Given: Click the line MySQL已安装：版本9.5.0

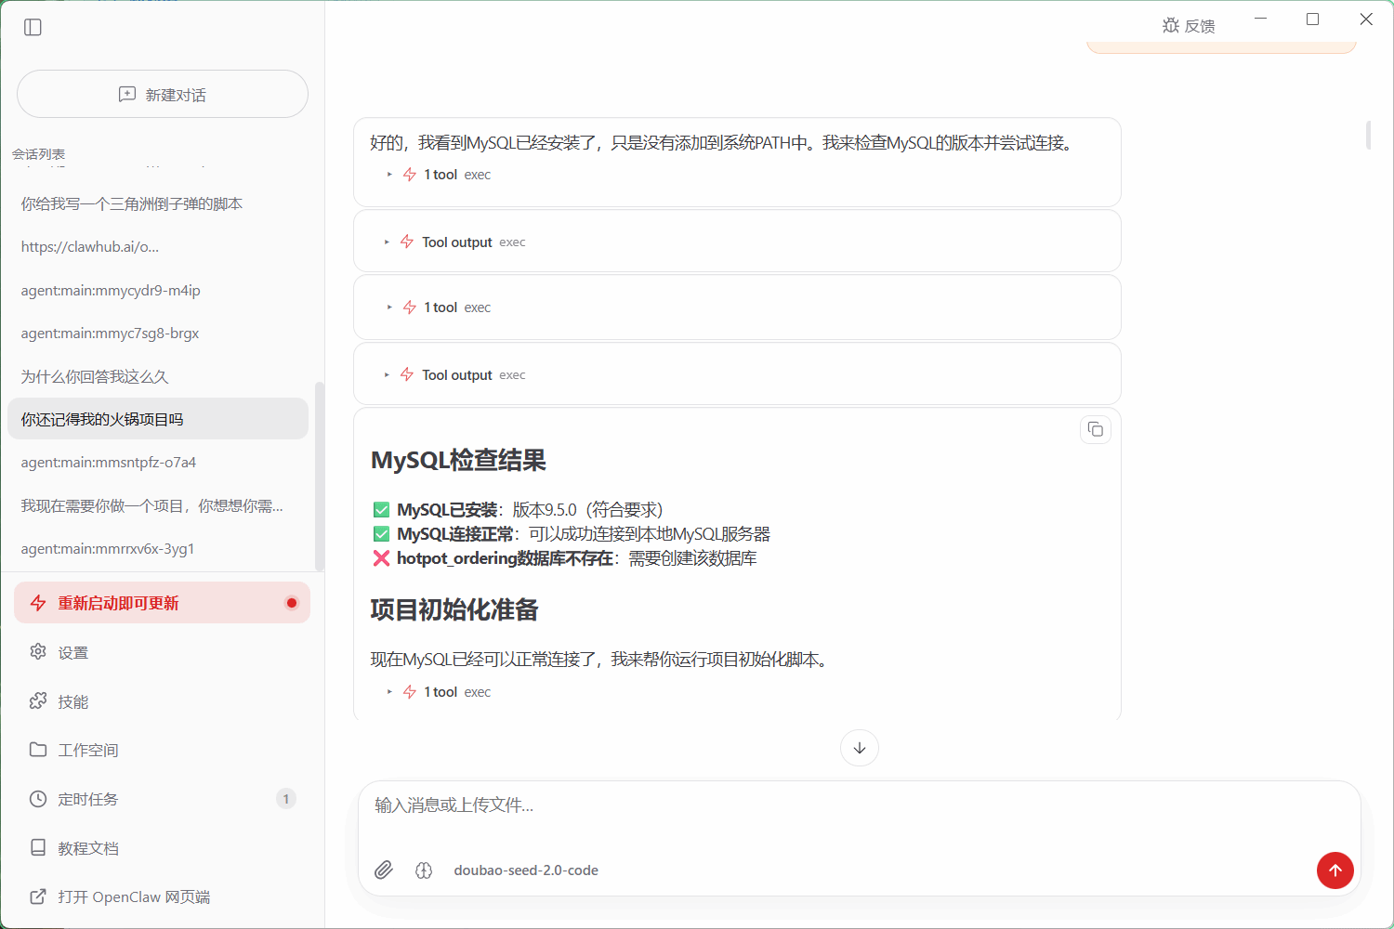Looking at the screenshot, I should [518, 509].
